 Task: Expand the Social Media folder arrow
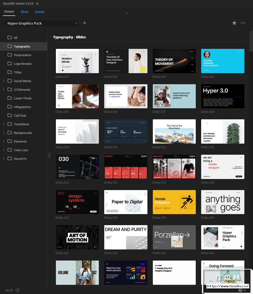pyautogui.click(x=4, y=81)
